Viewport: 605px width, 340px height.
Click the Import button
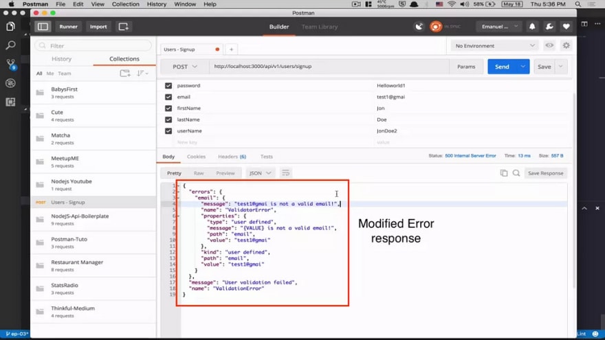point(98,27)
